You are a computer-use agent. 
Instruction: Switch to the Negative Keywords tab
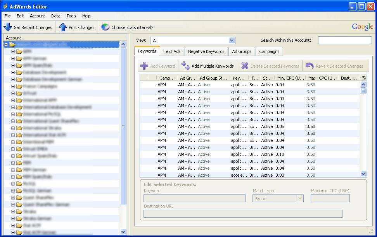[205, 51]
